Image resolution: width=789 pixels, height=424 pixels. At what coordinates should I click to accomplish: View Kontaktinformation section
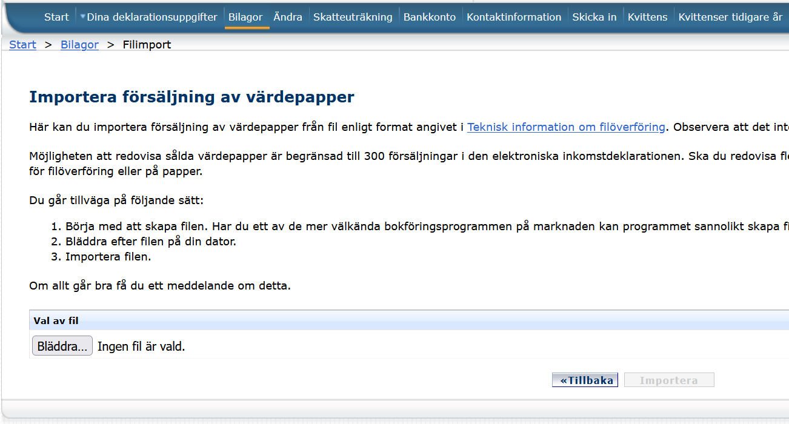pos(514,17)
